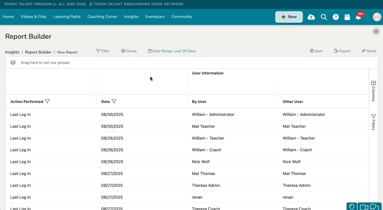Open the user avatar profile

point(377,17)
